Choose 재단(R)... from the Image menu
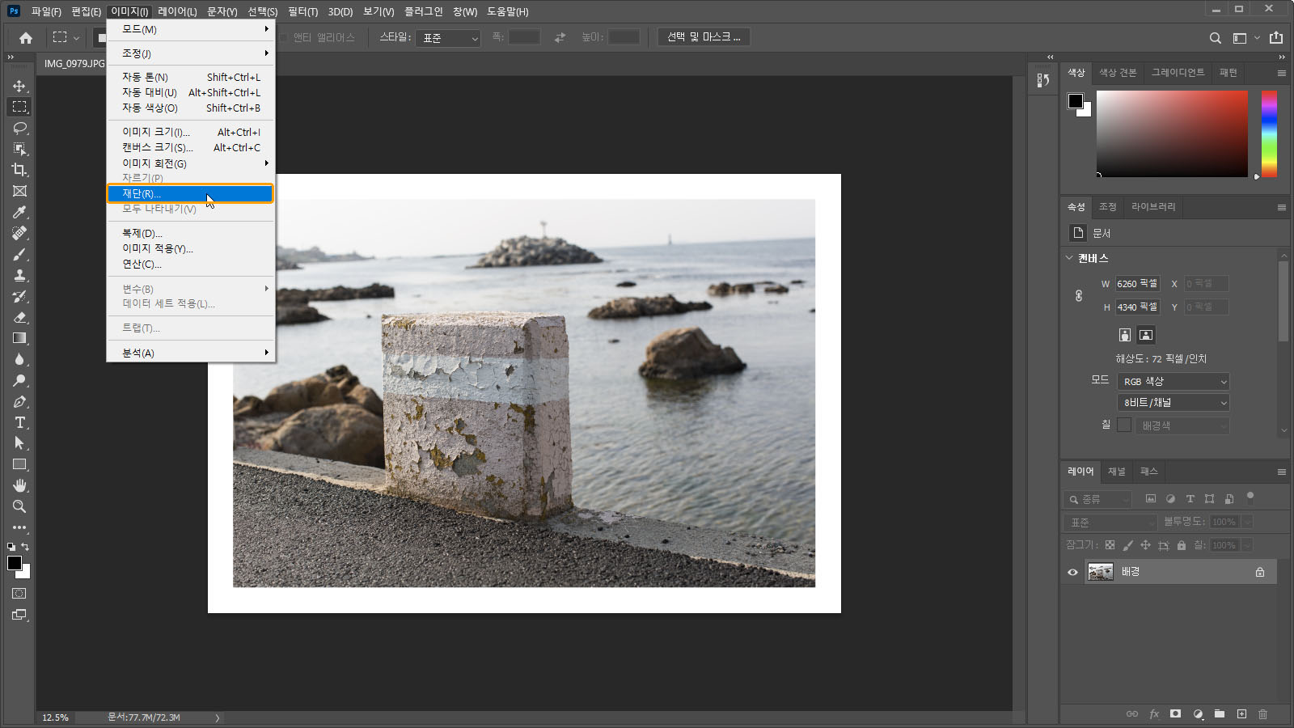This screenshot has width=1294, height=728. point(190,193)
